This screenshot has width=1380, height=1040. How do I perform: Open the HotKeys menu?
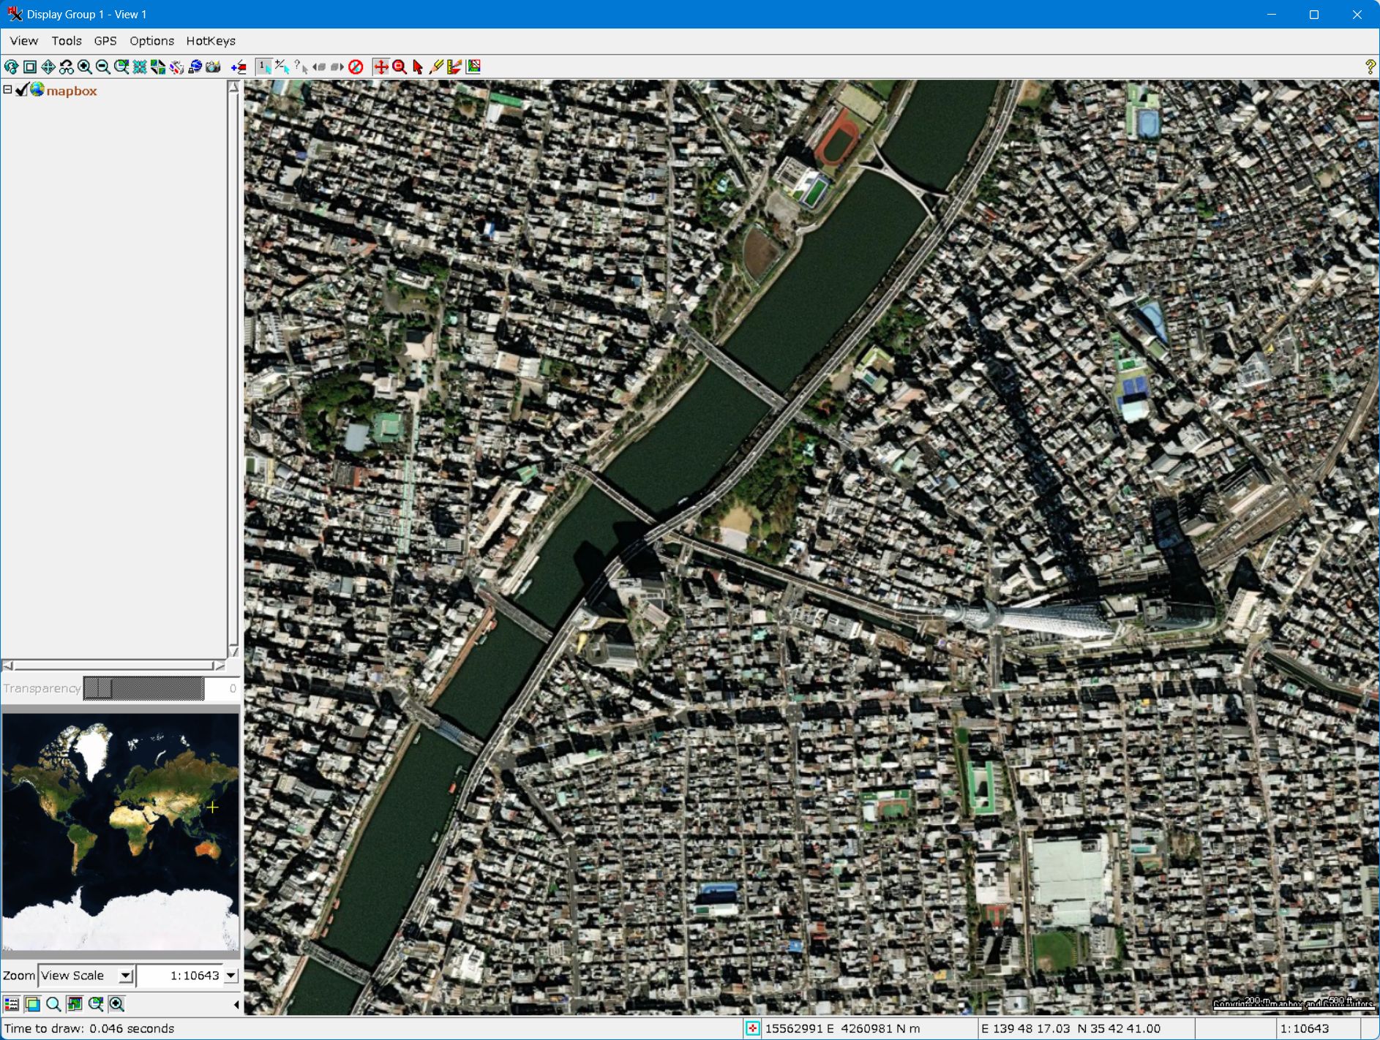click(x=211, y=41)
